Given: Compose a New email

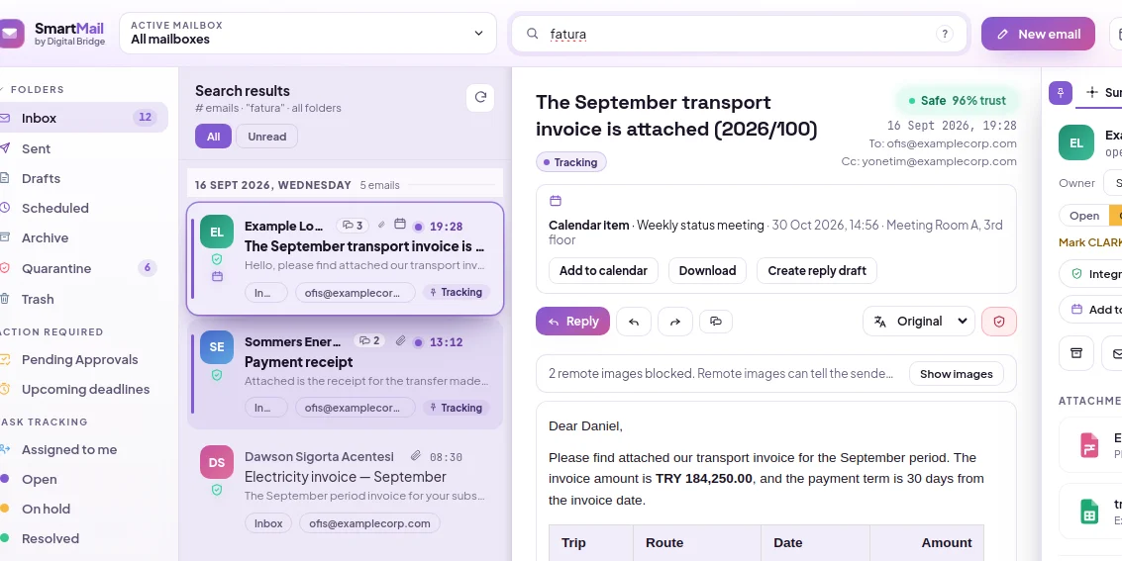Looking at the screenshot, I should tap(1038, 34).
